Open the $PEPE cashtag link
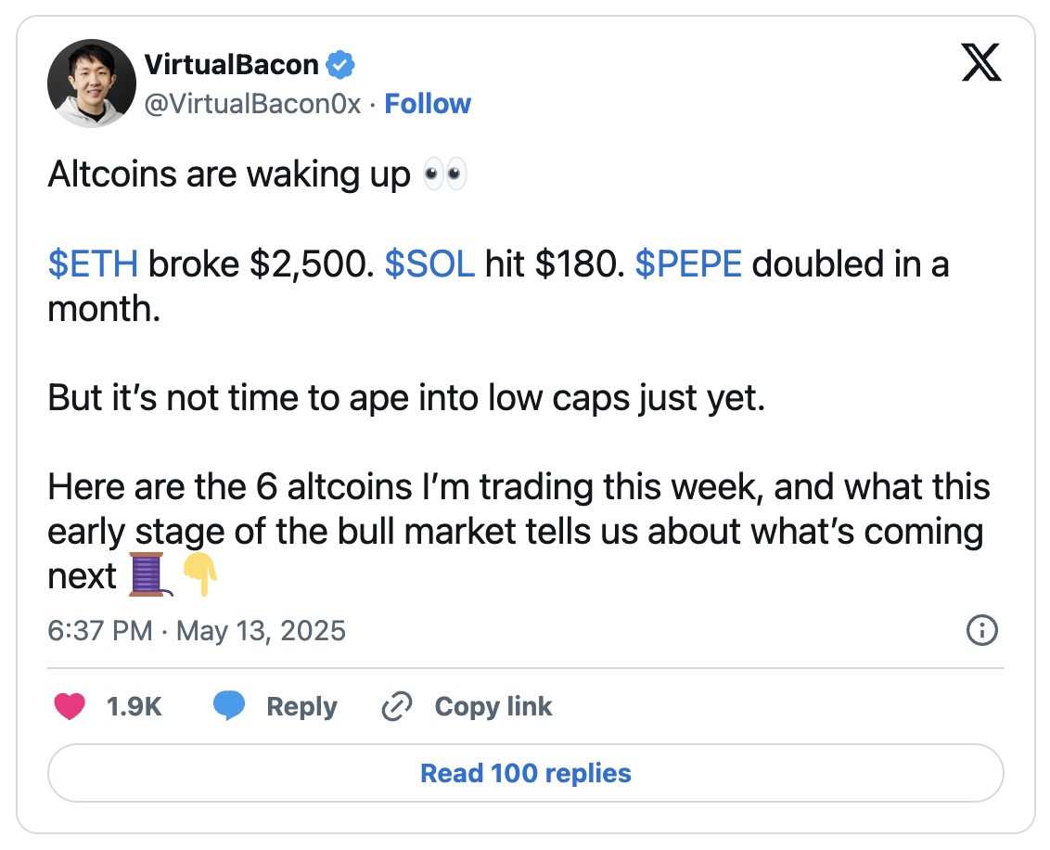The height and width of the screenshot is (850, 1050). click(x=688, y=264)
